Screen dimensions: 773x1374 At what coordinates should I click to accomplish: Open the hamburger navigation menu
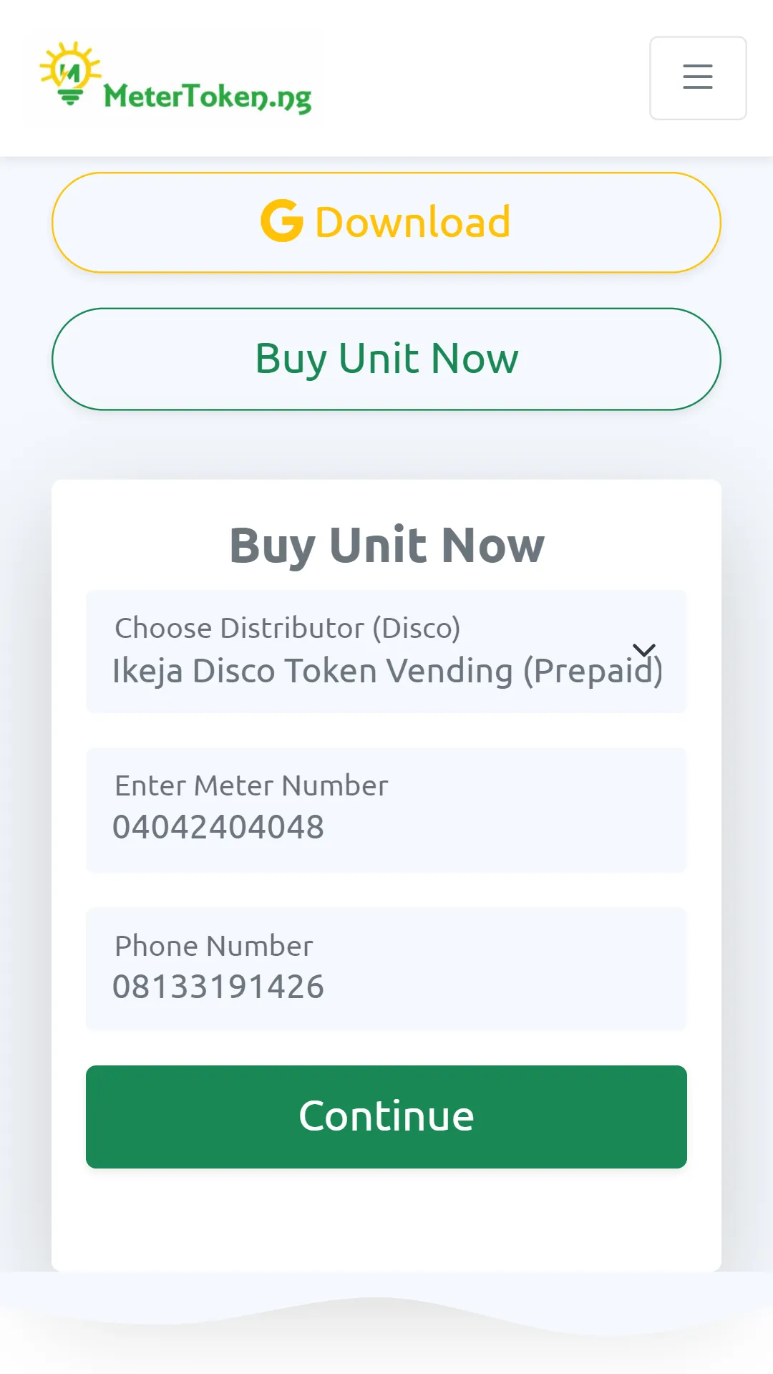(698, 78)
